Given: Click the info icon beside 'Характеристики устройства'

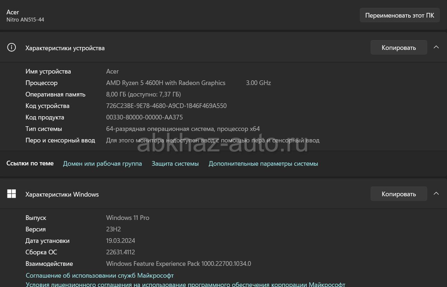Looking at the screenshot, I should click(x=11, y=48).
